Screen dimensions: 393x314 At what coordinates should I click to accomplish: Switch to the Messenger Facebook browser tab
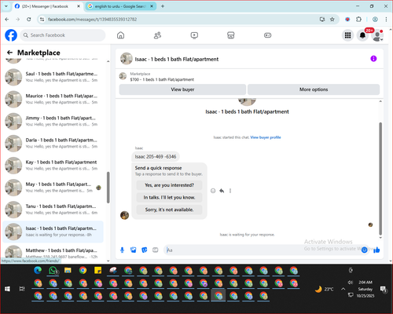pos(45,6)
